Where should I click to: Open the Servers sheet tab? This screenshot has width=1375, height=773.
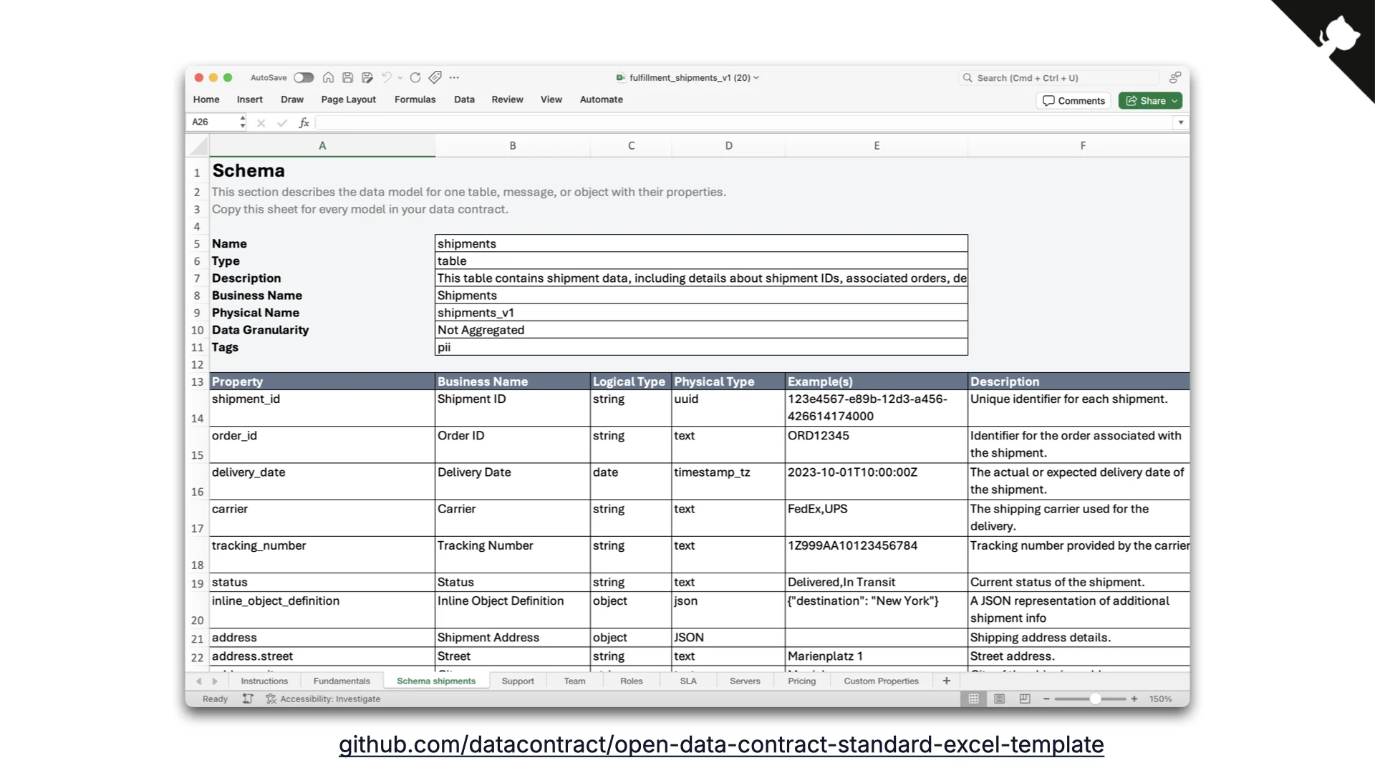pyautogui.click(x=745, y=681)
